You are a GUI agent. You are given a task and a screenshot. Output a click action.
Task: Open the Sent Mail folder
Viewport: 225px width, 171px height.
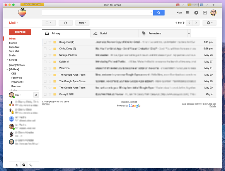(14, 51)
